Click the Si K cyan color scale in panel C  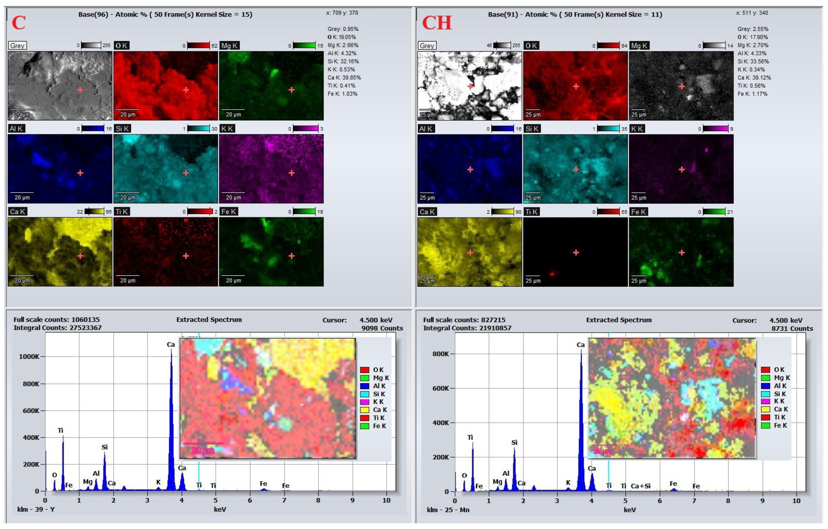point(198,128)
